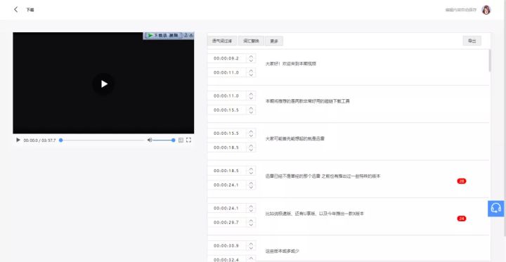The height and width of the screenshot is (262, 506).
Task: Decrease the end time of the 本期将推荐 subtitle
Action: [251, 112]
